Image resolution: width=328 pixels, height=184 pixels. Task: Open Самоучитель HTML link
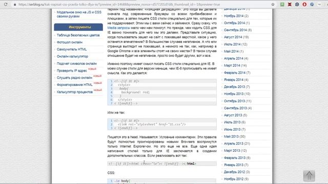[x=72, y=50]
